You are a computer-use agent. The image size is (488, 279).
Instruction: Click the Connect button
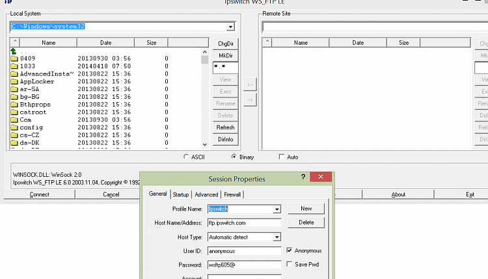pyautogui.click(x=40, y=194)
